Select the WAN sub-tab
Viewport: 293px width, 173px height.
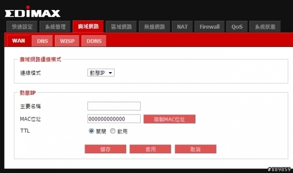pyautogui.click(x=18, y=41)
